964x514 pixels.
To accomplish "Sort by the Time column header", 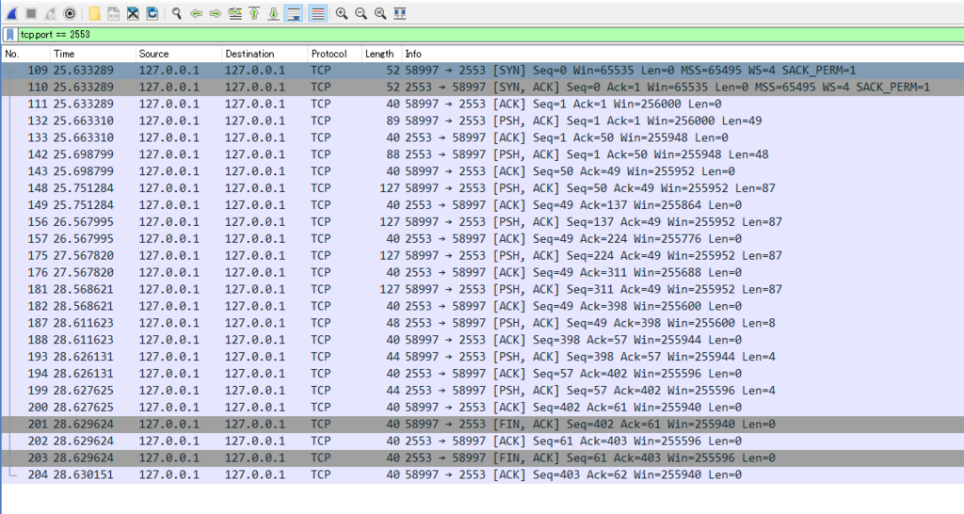I will [92, 54].
